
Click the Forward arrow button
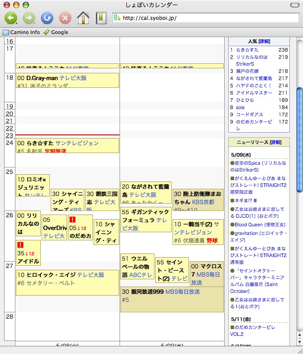pyautogui.click(x=29, y=18)
